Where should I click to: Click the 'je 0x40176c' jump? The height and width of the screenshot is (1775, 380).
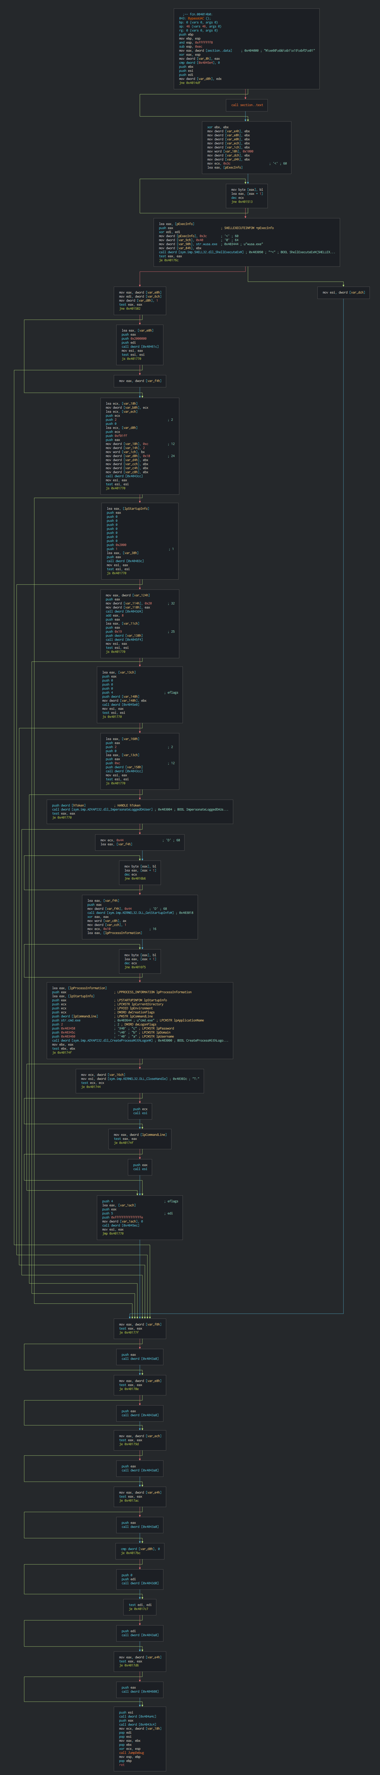click(169, 261)
